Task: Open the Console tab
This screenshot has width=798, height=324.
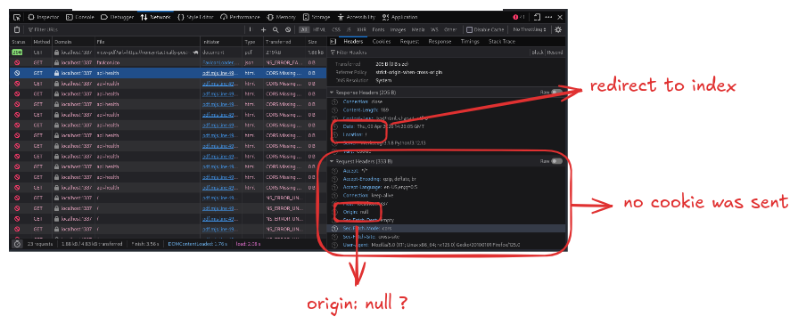Action: (x=80, y=17)
